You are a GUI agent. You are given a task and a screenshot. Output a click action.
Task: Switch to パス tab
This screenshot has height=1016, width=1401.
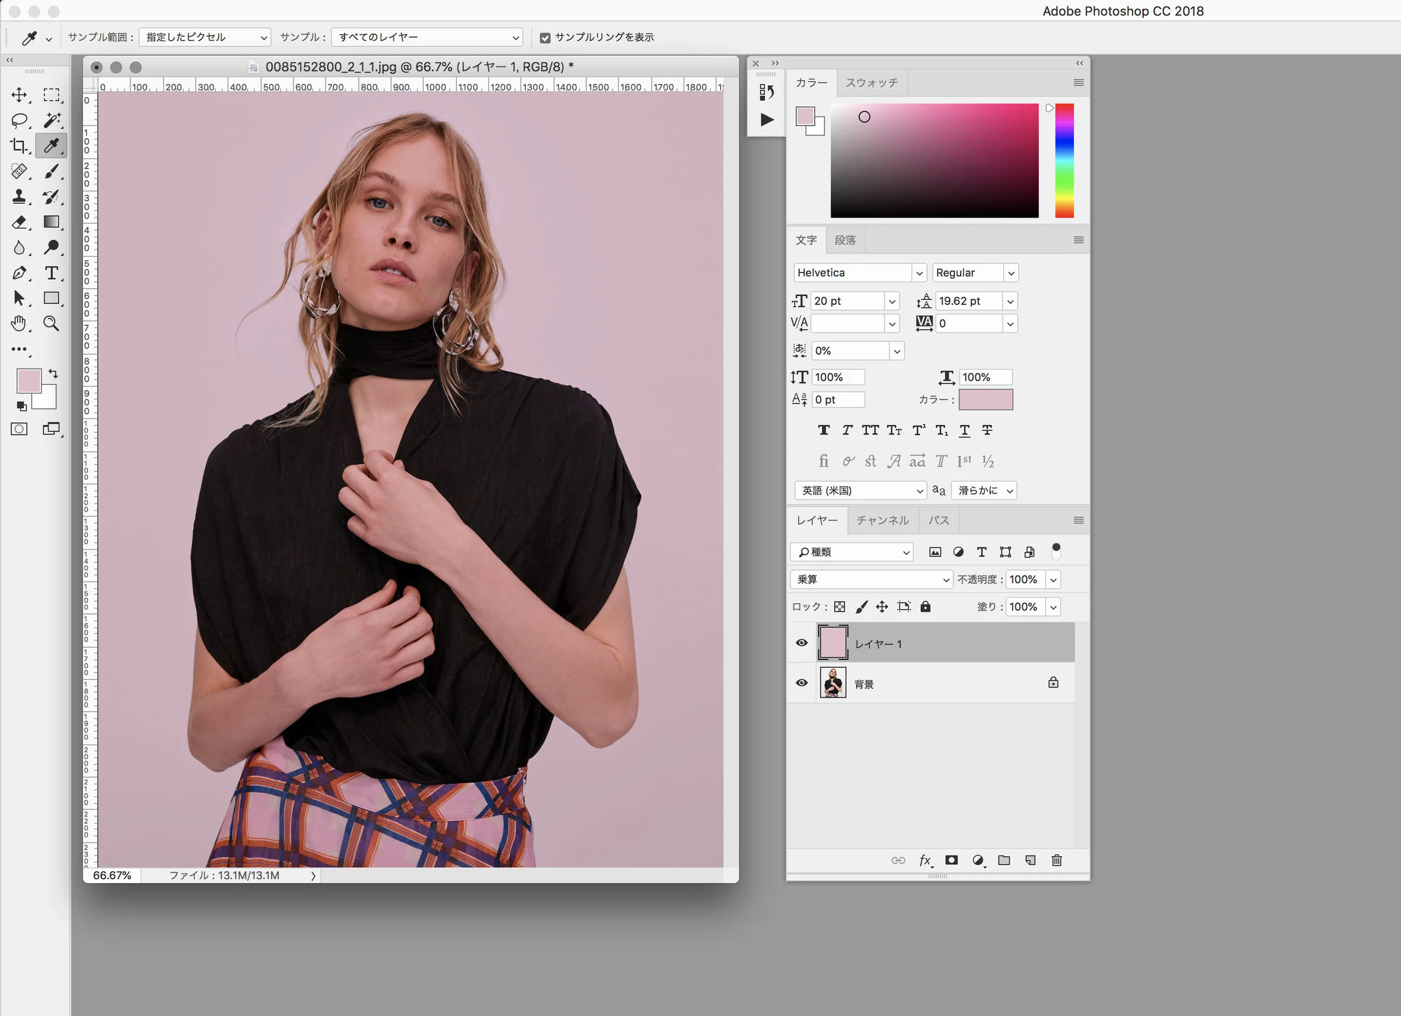[x=938, y=520]
